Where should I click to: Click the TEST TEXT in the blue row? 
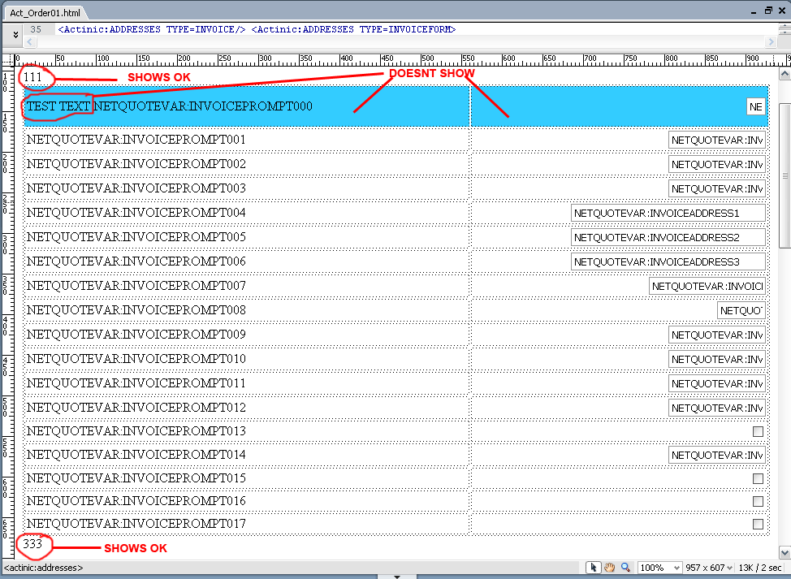[x=58, y=106]
